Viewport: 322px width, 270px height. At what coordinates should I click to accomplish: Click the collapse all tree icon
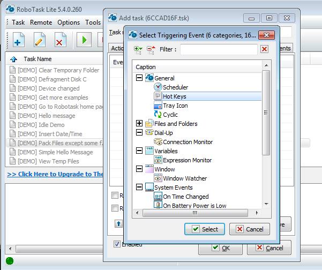tap(151, 50)
